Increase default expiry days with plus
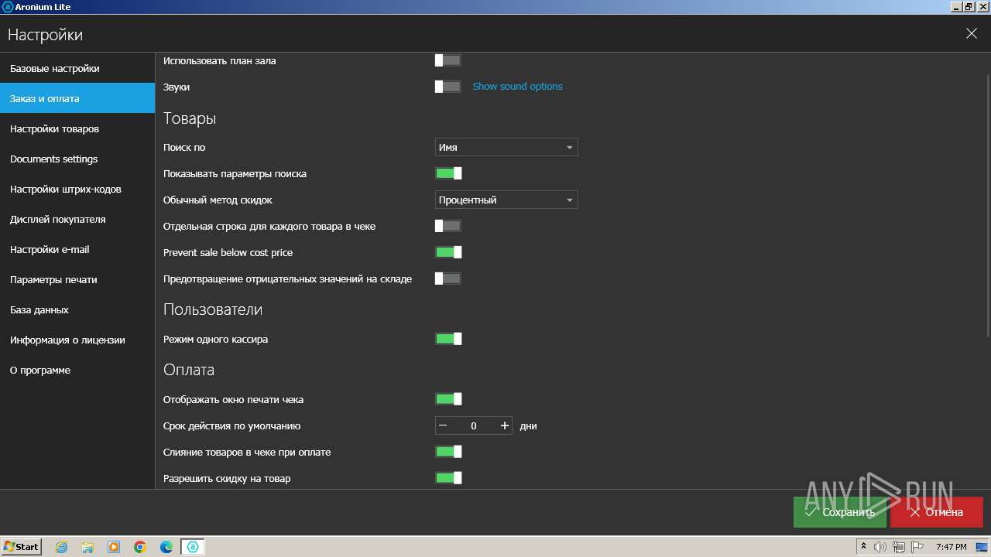The width and height of the screenshot is (991, 557). click(505, 425)
